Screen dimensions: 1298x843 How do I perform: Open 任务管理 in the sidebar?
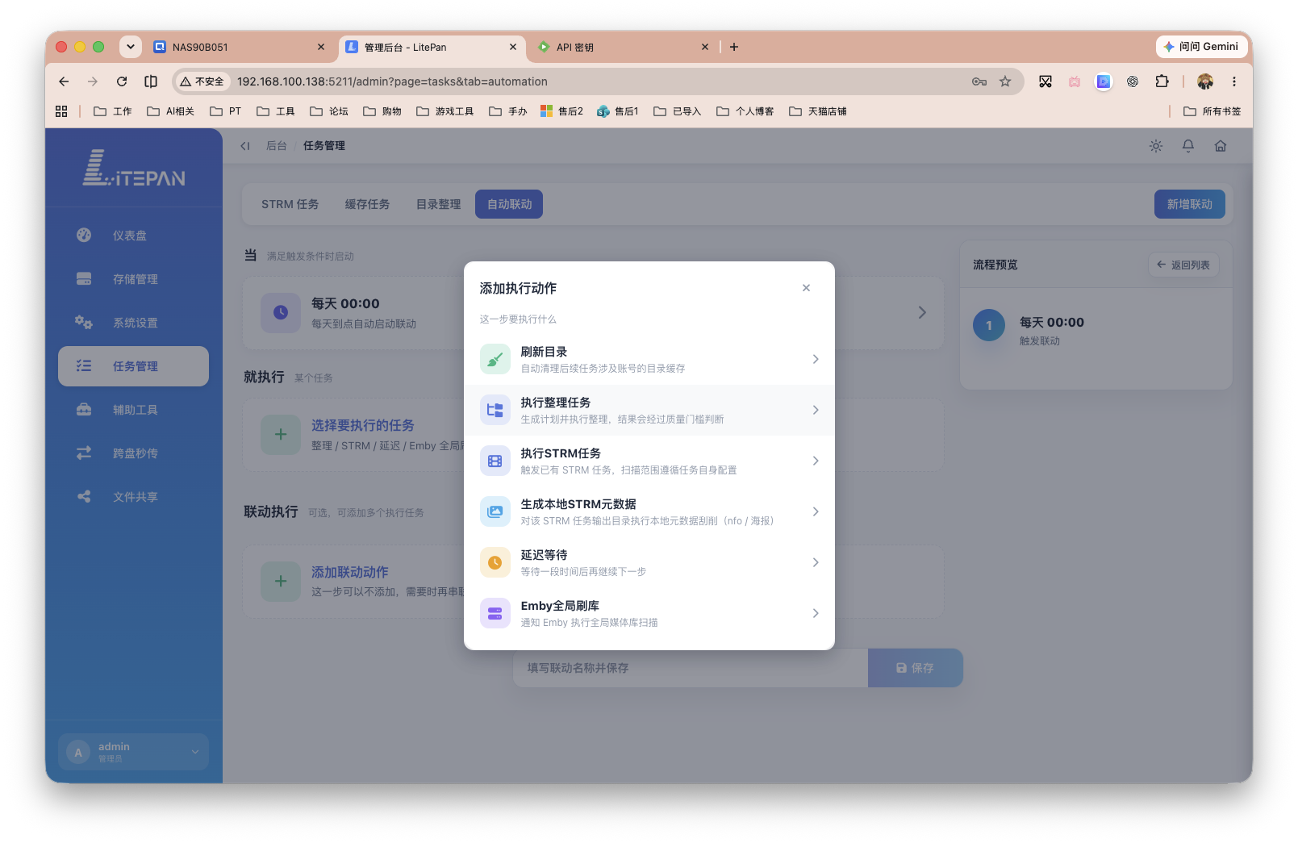click(133, 366)
